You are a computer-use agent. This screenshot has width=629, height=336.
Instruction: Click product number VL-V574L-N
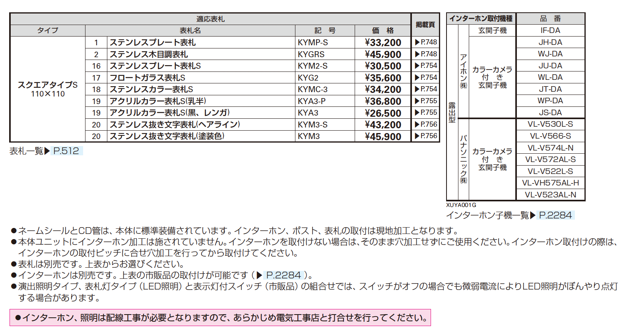(550, 148)
